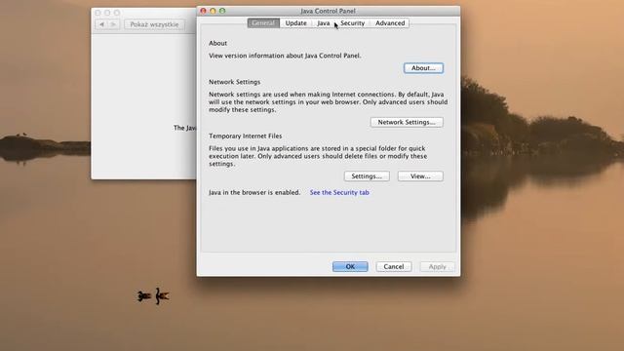Image resolution: width=624 pixels, height=351 pixels.
Task: Open the Advanced tab
Action: coord(390,23)
